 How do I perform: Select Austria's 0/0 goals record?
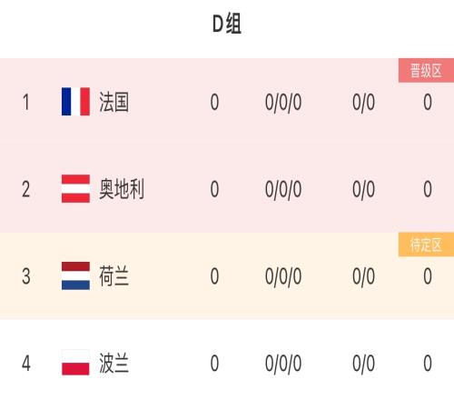pyautogui.click(x=363, y=190)
